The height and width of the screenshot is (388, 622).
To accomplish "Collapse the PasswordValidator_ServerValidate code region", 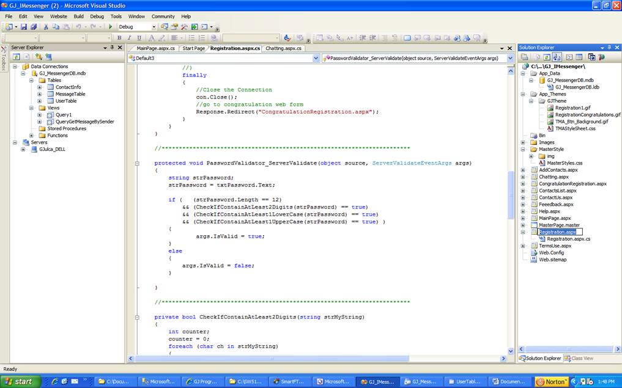I will [138, 163].
